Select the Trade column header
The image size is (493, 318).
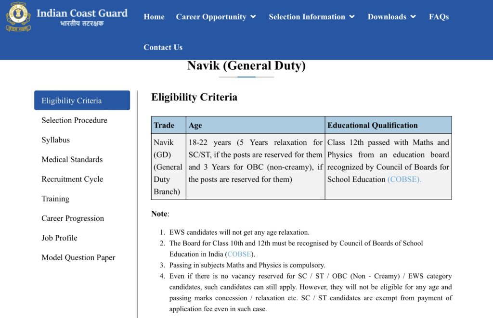169,125
